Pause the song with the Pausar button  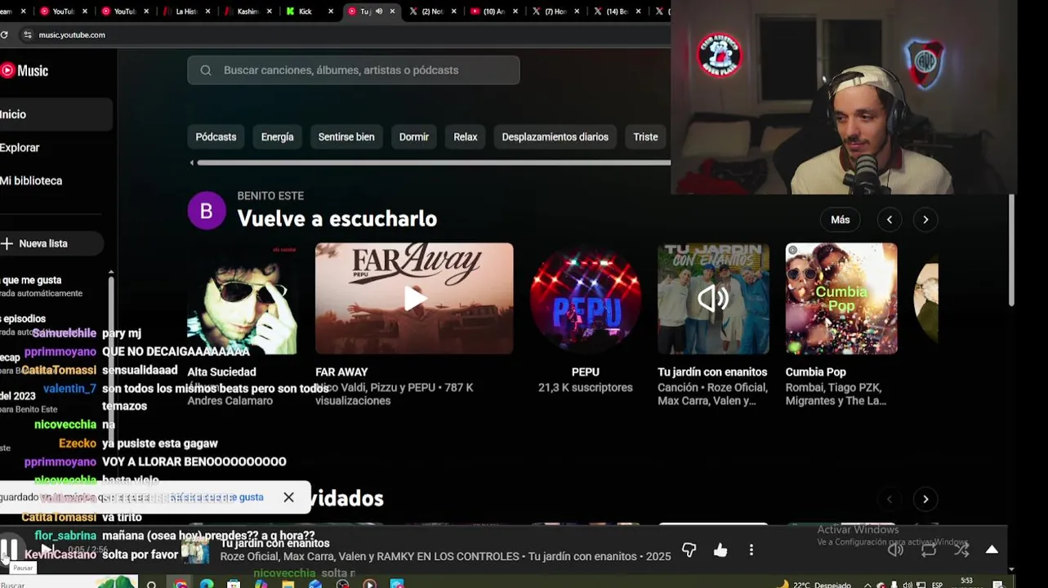(x=10, y=549)
